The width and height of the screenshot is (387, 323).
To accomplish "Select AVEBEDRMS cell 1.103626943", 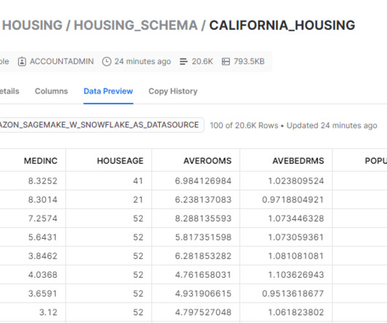I will tap(286, 275).
